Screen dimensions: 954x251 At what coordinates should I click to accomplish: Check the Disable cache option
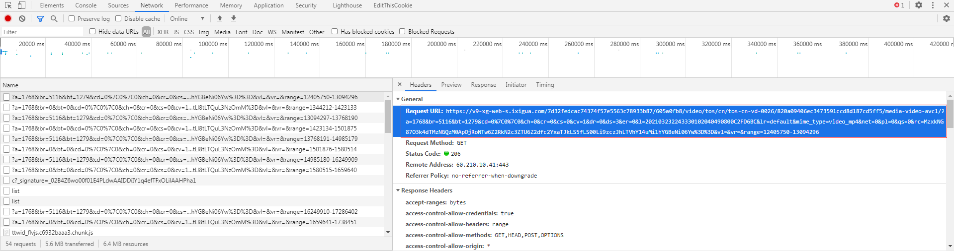tap(118, 18)
